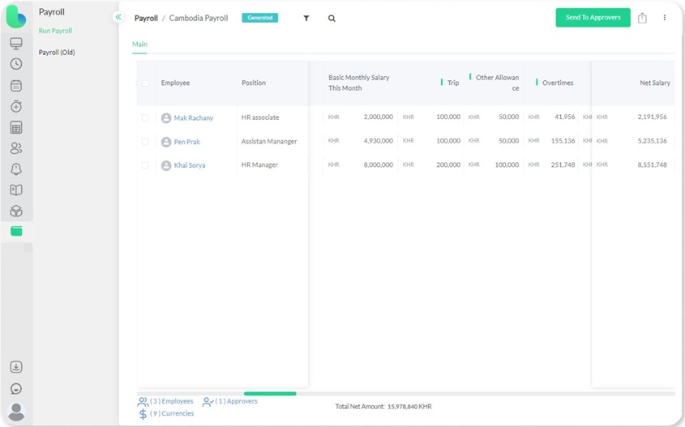
Task: Open the calendar icon in sidebar
Action: [x=16, y=86]
